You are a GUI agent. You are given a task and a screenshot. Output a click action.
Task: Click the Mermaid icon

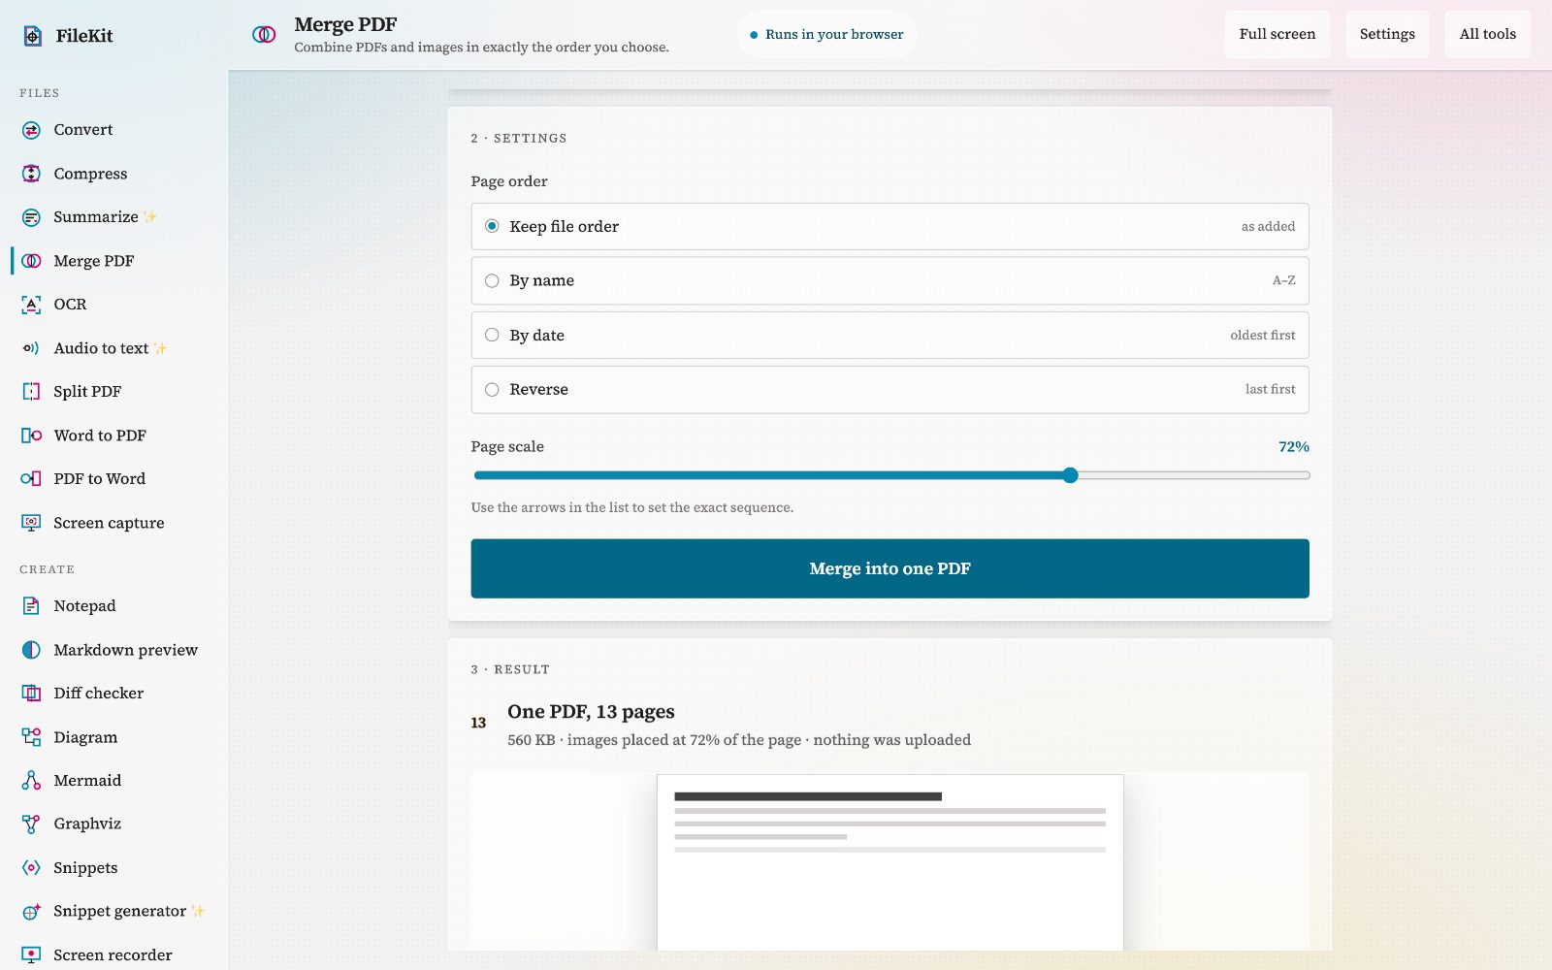[31, 781]
